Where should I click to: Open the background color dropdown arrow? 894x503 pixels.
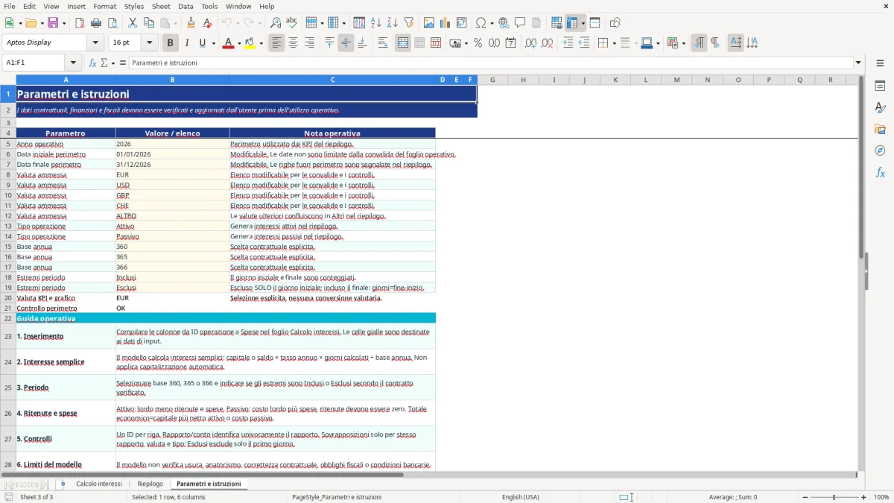pos(261,43)
